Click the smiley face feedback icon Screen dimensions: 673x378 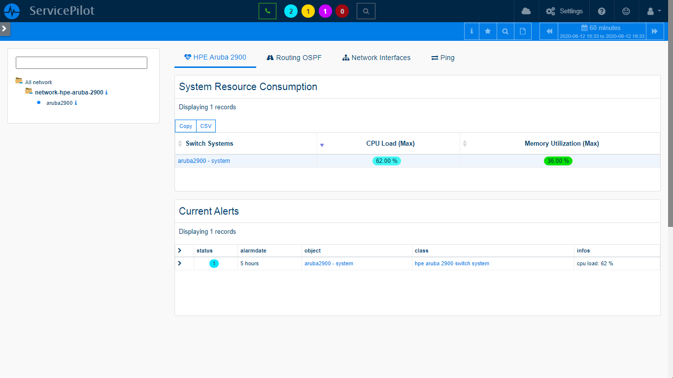[x=626, y=11]
